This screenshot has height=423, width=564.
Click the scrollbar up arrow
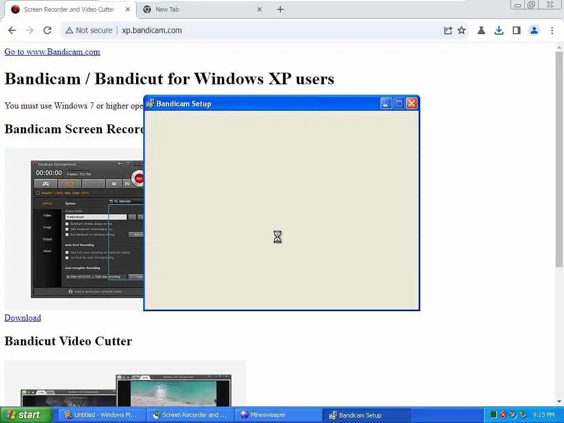tap(559, 47)
